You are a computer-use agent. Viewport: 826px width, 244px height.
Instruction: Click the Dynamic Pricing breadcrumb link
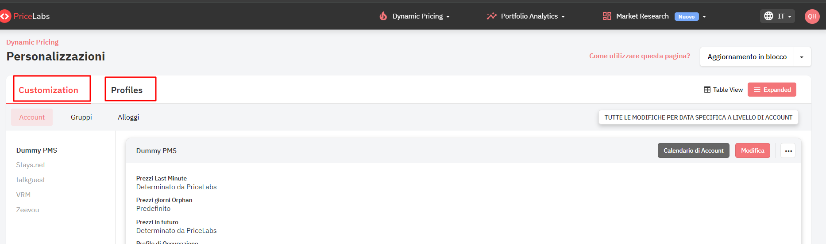click(32, 42)
